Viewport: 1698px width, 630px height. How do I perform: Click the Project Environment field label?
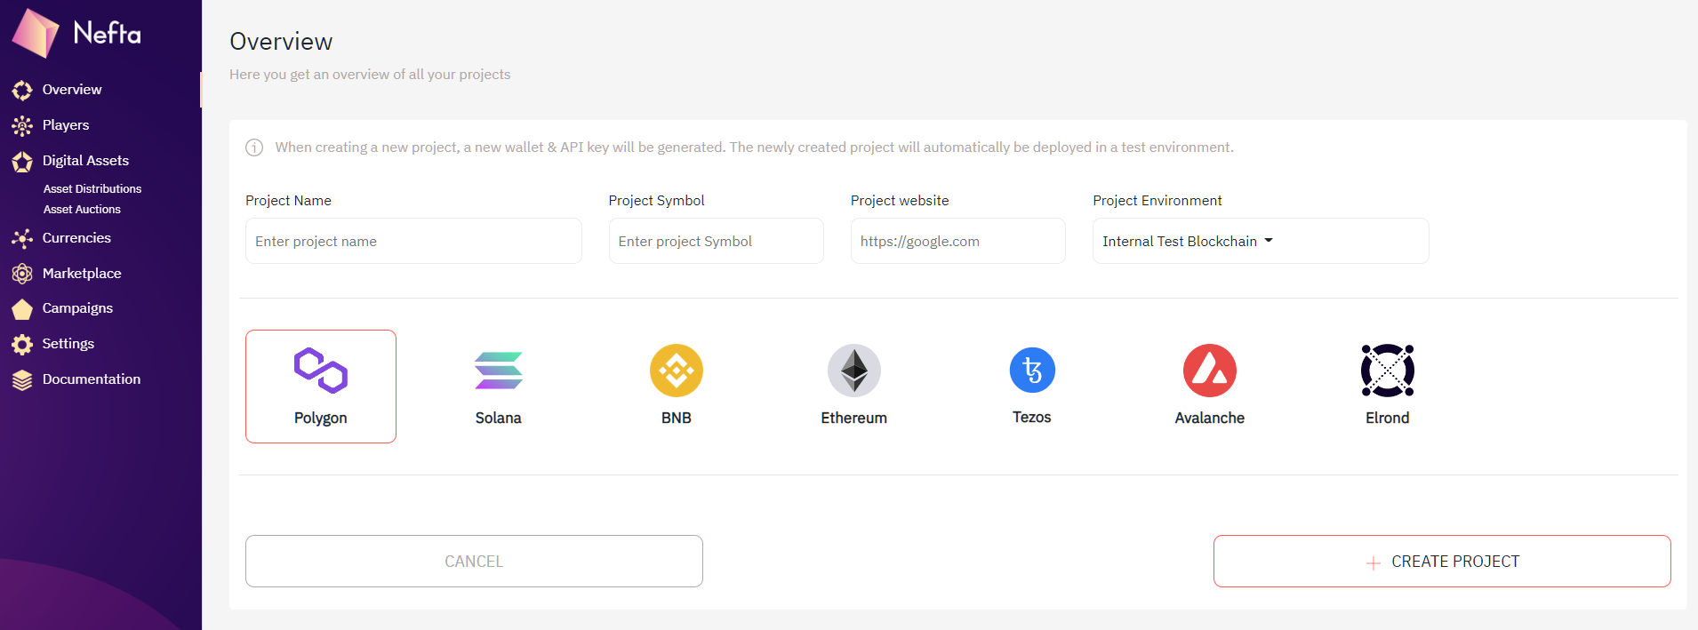(1157, 201)
